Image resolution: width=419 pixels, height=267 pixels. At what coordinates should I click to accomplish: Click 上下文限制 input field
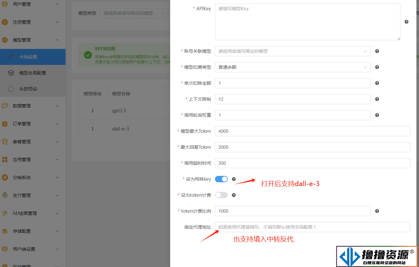point(293,99)
